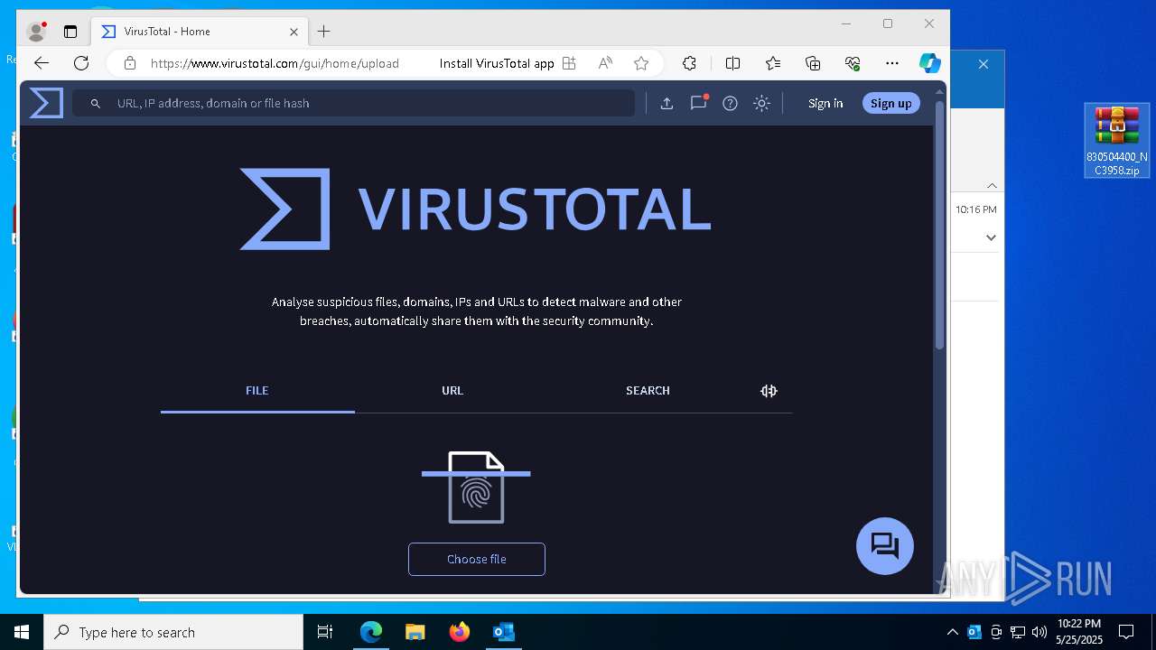The image size is (1156, 650).
Task: Close the VirusTotal - Home tab
Action: click(x=294, y=32)
